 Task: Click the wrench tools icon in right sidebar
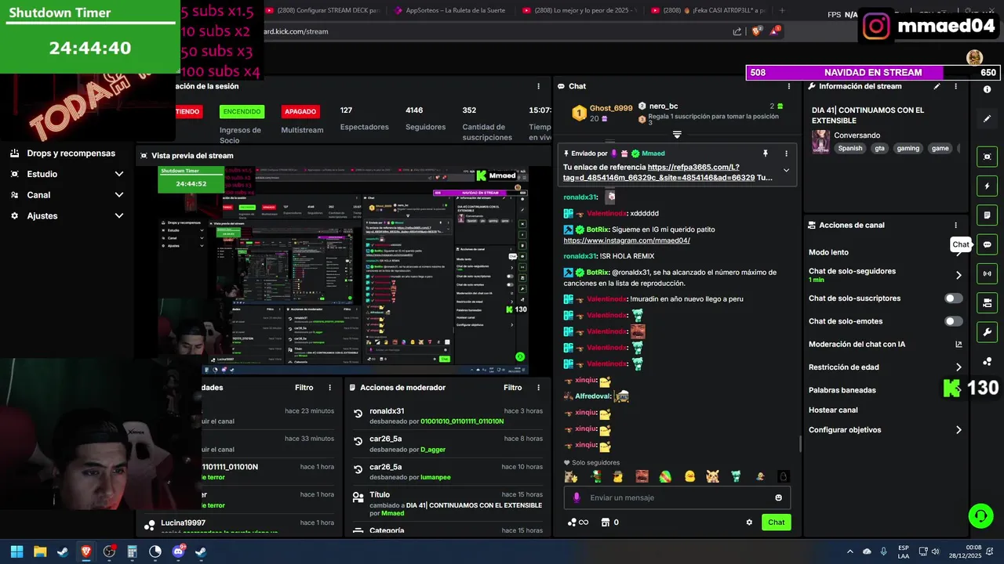pos(987,331)
